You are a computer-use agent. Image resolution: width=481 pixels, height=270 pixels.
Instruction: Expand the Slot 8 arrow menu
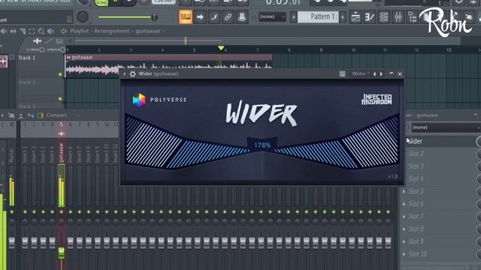click(404, 229)
